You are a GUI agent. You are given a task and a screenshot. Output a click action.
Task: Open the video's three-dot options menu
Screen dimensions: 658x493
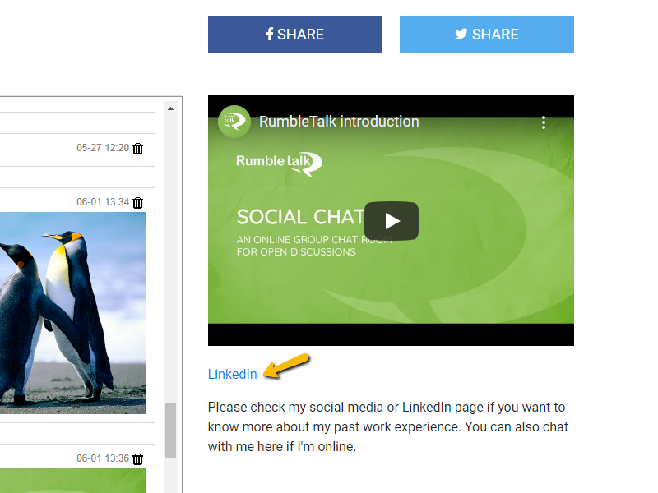coord(544,122)
